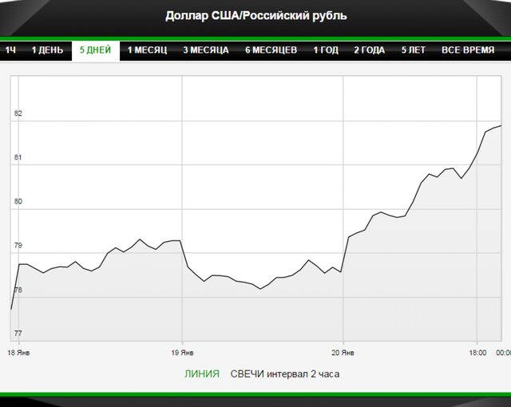Viewport: 511px width, 407px height.
Task: Open the 1 МЕСЯЦ range
Action: click(147, 50)
